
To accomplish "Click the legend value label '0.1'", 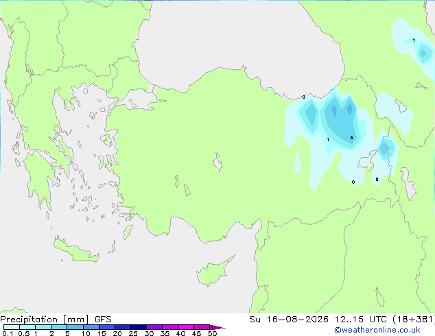I will (x=8, y=333).
